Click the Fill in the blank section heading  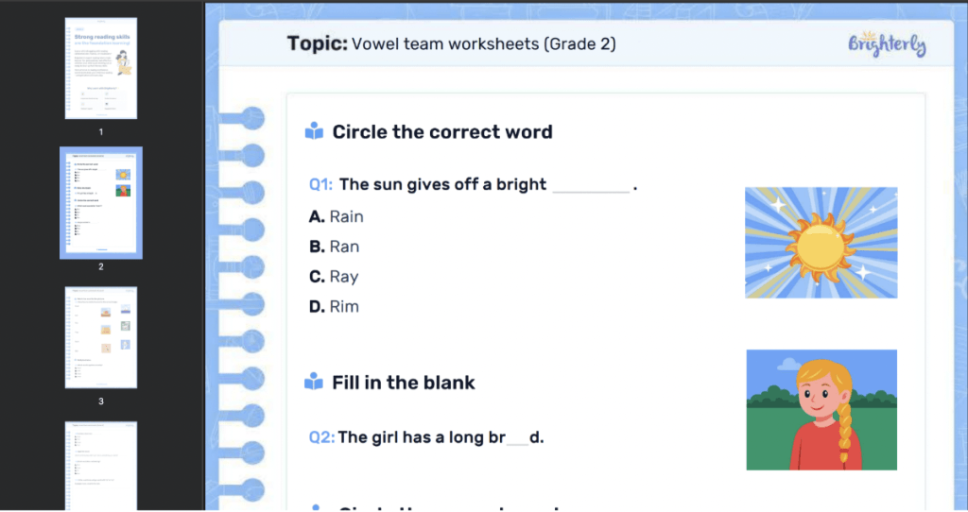coord(404,383)
